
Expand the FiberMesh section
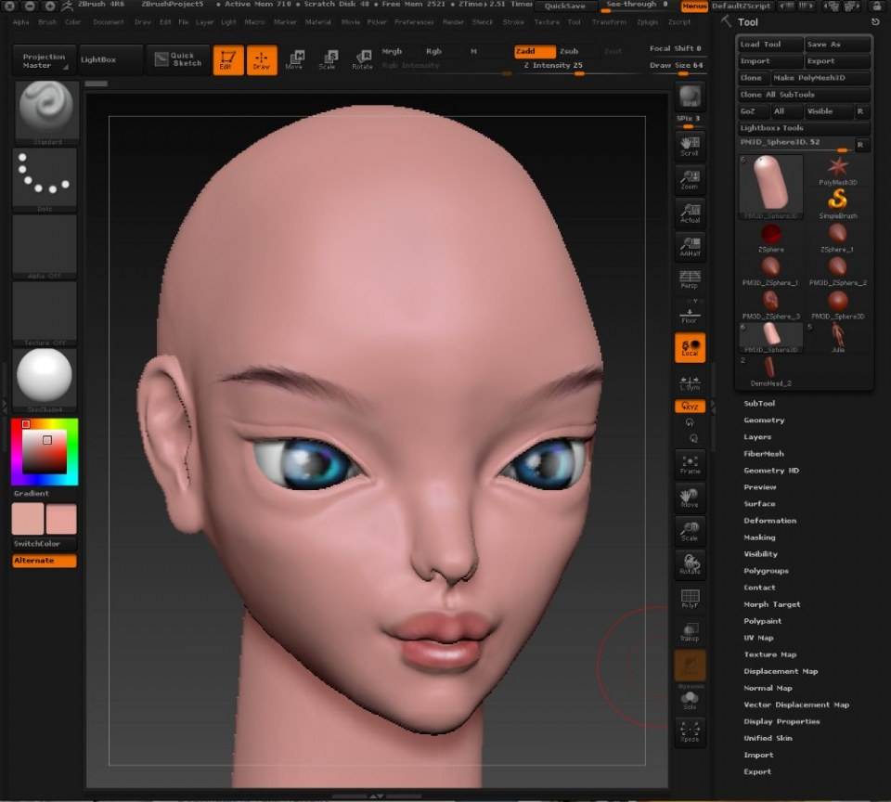tap(764, 454)
